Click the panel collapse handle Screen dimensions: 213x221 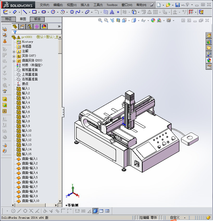tap(63, 112)
